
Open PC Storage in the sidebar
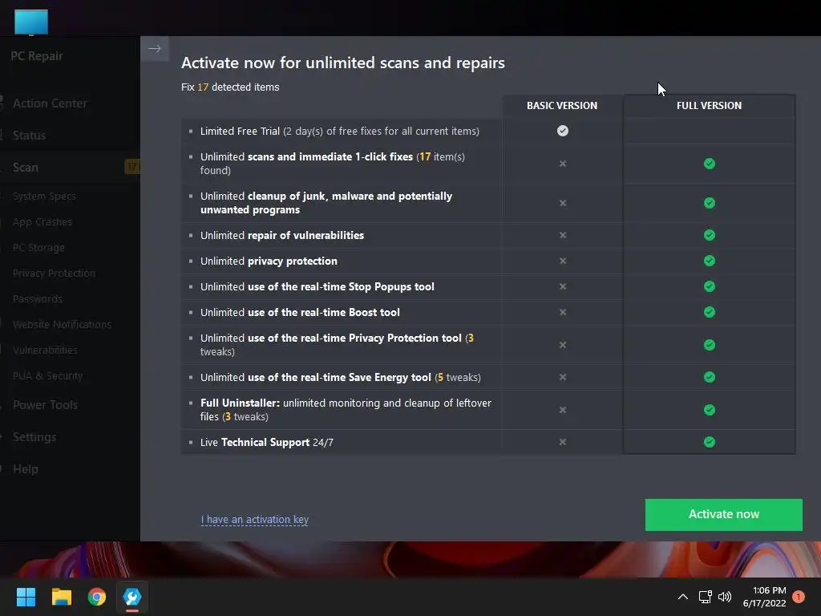38,247
